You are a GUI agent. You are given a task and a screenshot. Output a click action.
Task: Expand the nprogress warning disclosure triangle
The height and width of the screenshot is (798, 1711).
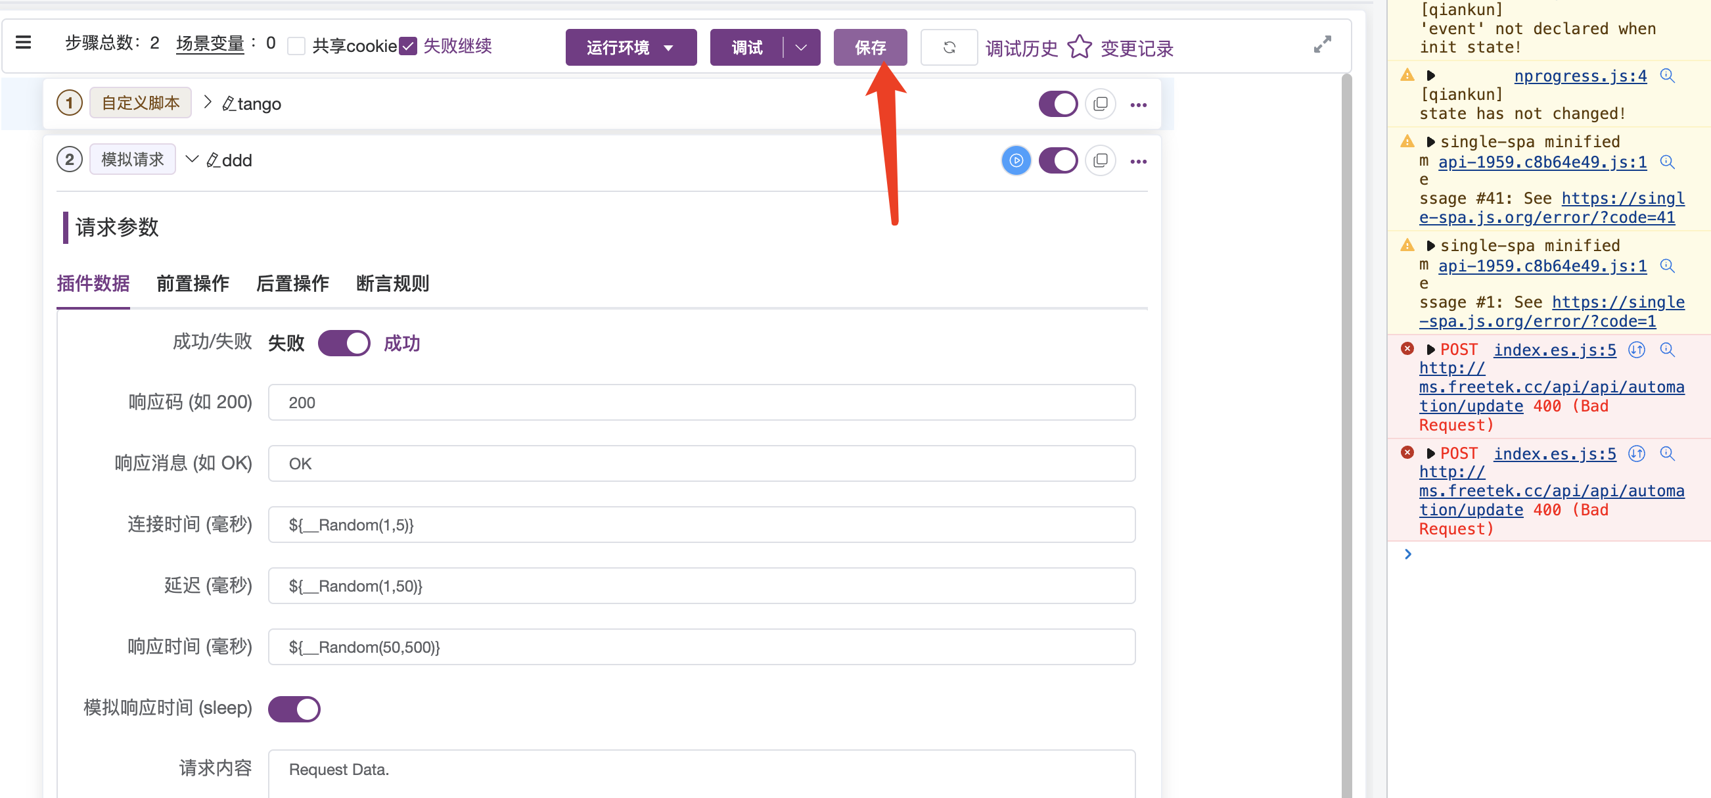(x=1430, y=76)
